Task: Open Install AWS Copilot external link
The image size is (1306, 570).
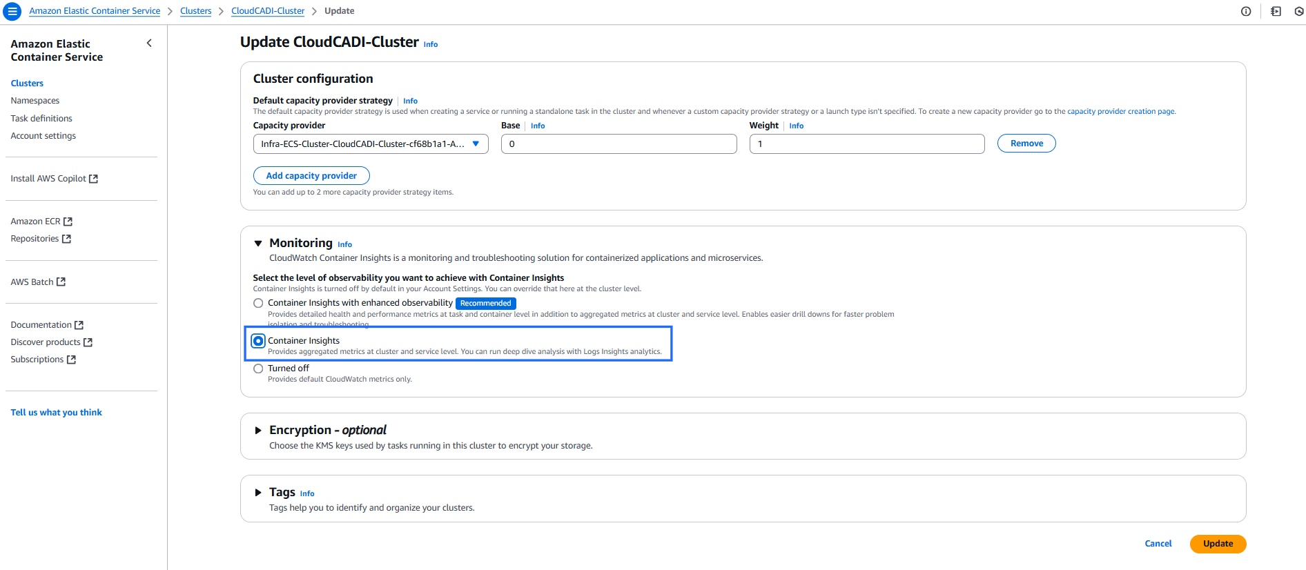Action: click(54, 179)
